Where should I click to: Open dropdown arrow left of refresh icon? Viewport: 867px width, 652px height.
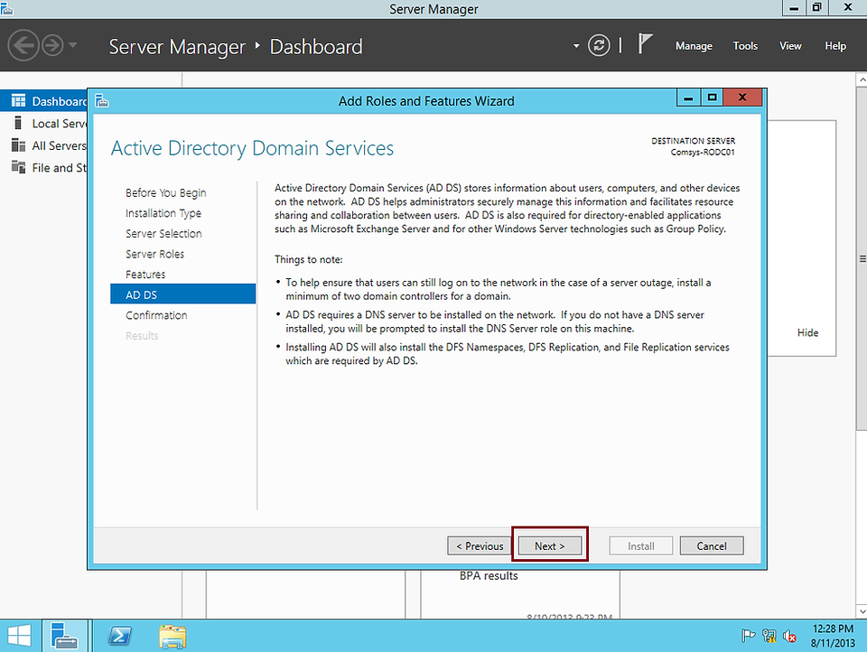[x=576, y=46]
